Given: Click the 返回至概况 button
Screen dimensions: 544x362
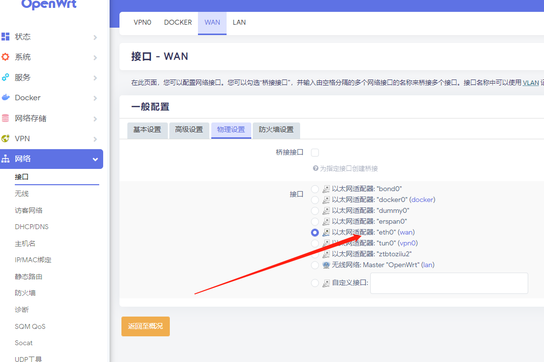Looking at the screenshot, I should [146, 326].
